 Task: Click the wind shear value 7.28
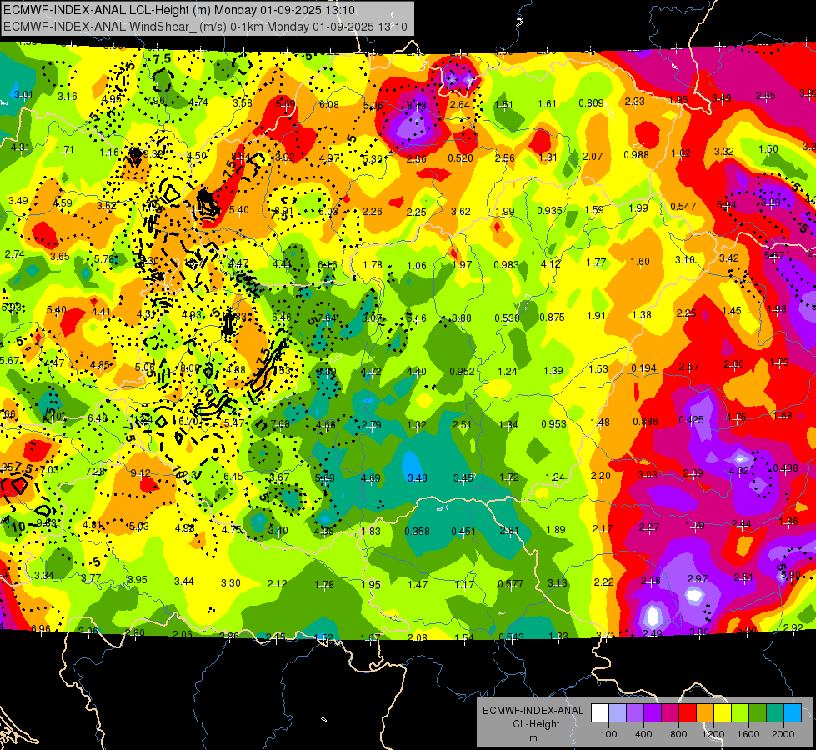tap(95, 472)
